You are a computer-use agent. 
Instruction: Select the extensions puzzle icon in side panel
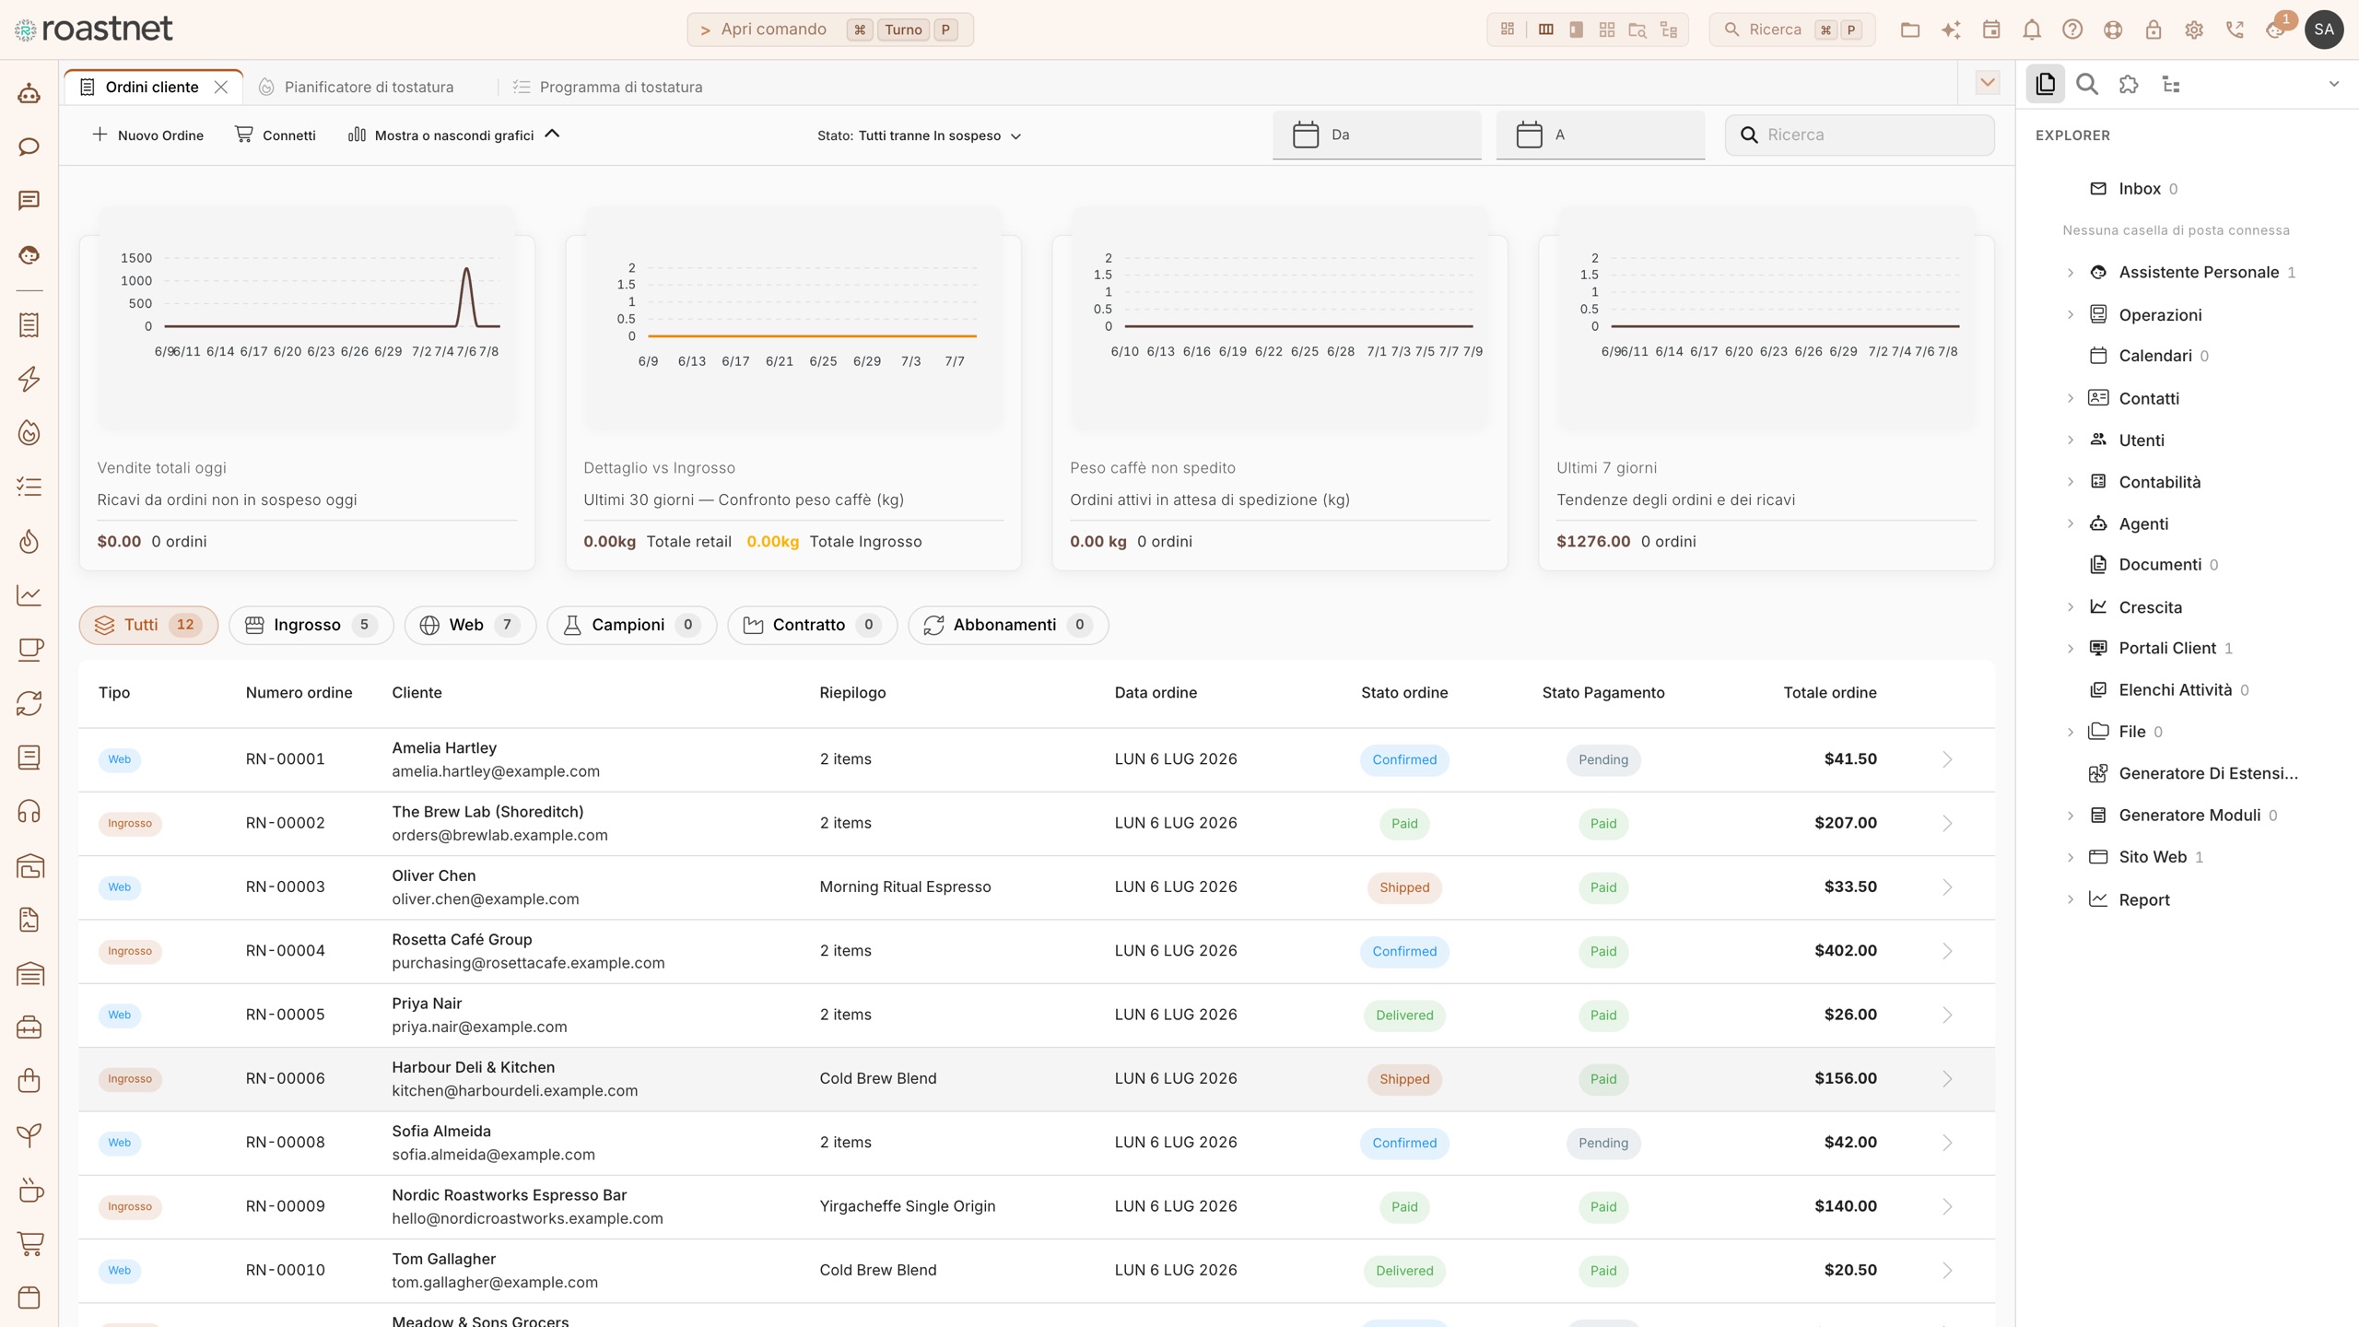pos(2129,85)
